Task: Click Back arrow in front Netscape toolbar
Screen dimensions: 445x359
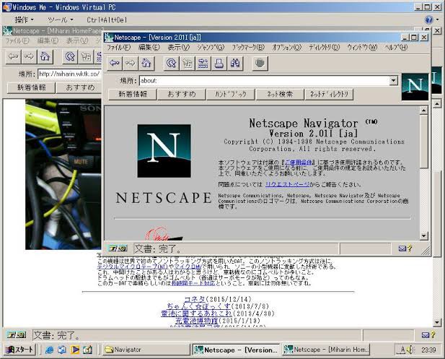Action: (x=115, y=63)
